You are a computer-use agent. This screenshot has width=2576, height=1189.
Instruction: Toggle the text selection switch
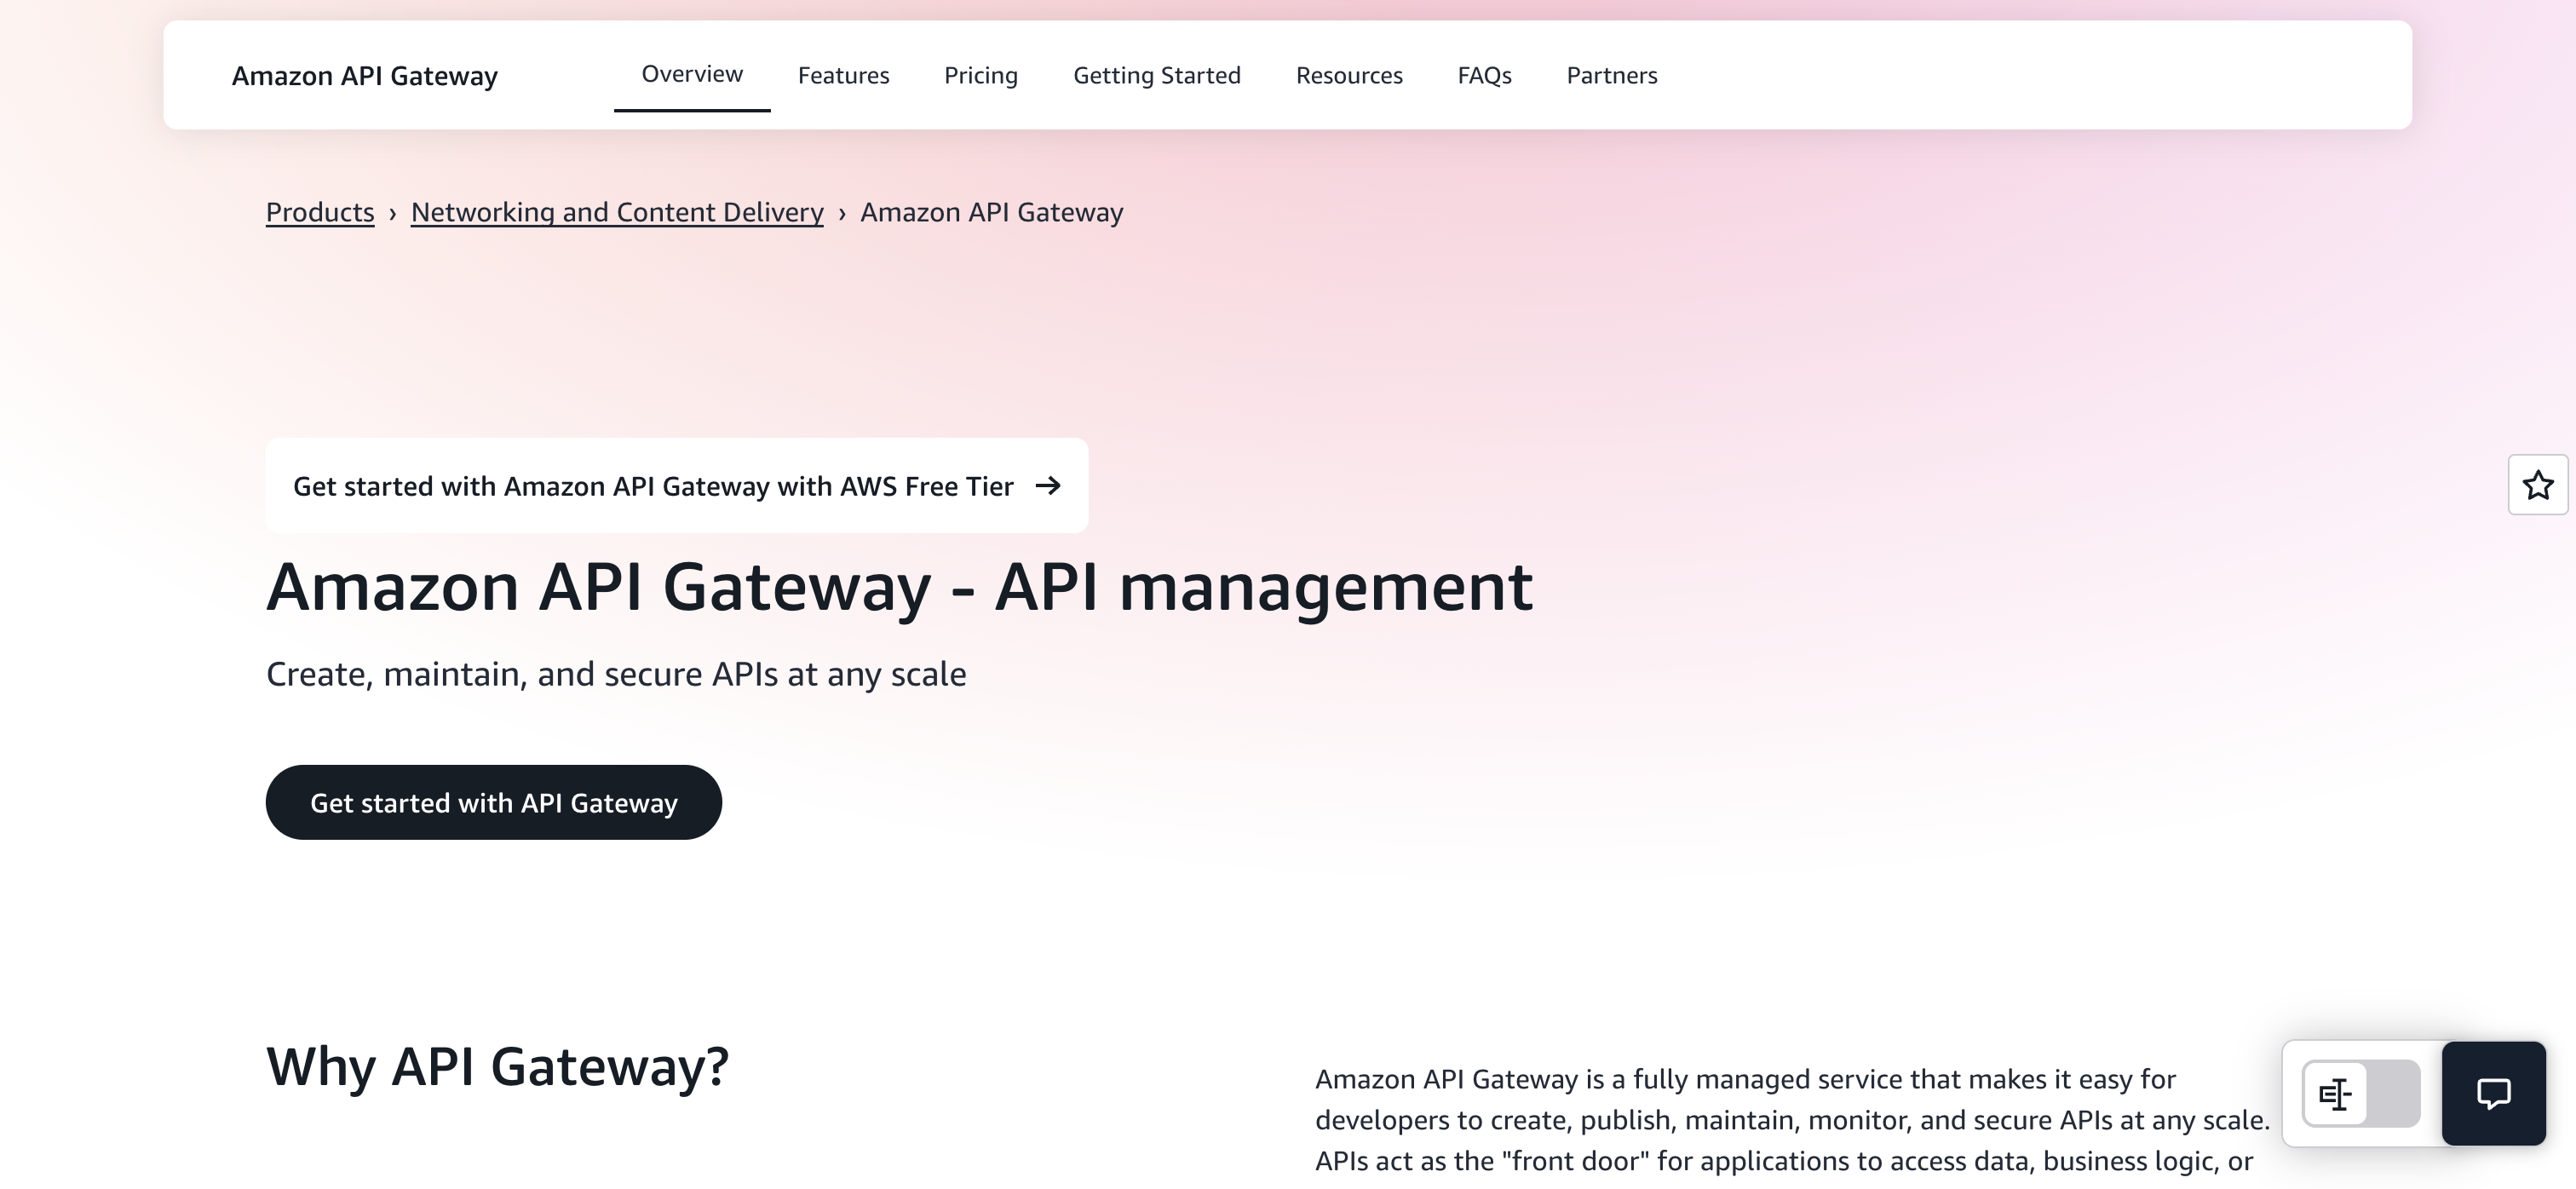(2360, 1093)
